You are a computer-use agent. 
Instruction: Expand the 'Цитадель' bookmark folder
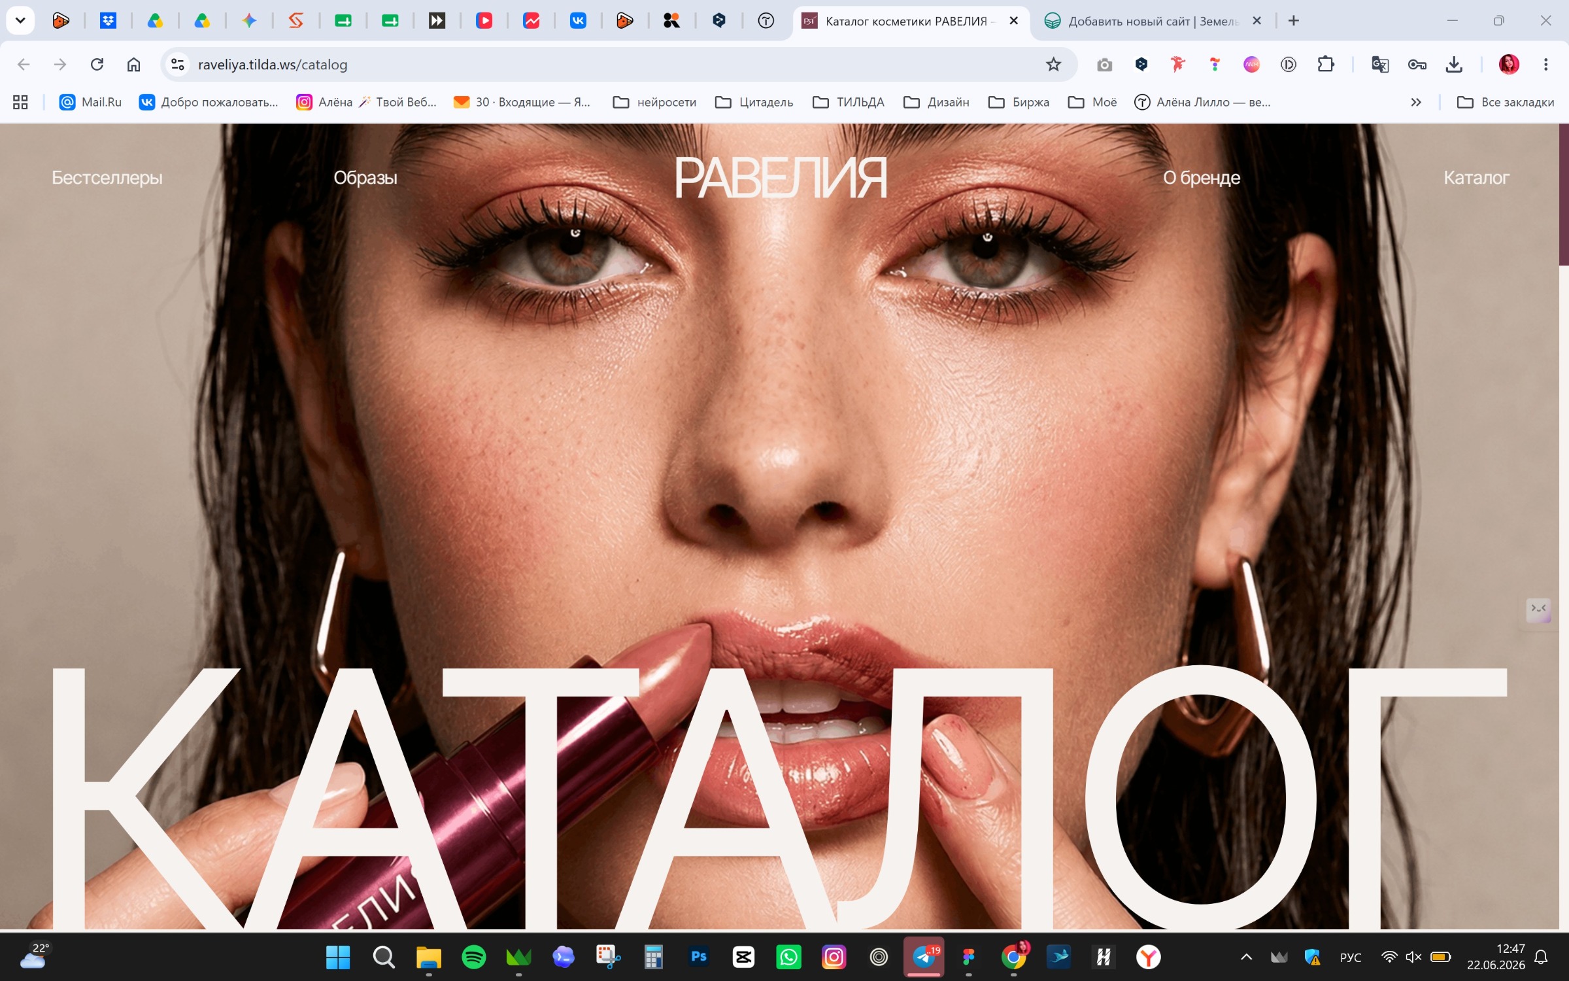(754, 102)
